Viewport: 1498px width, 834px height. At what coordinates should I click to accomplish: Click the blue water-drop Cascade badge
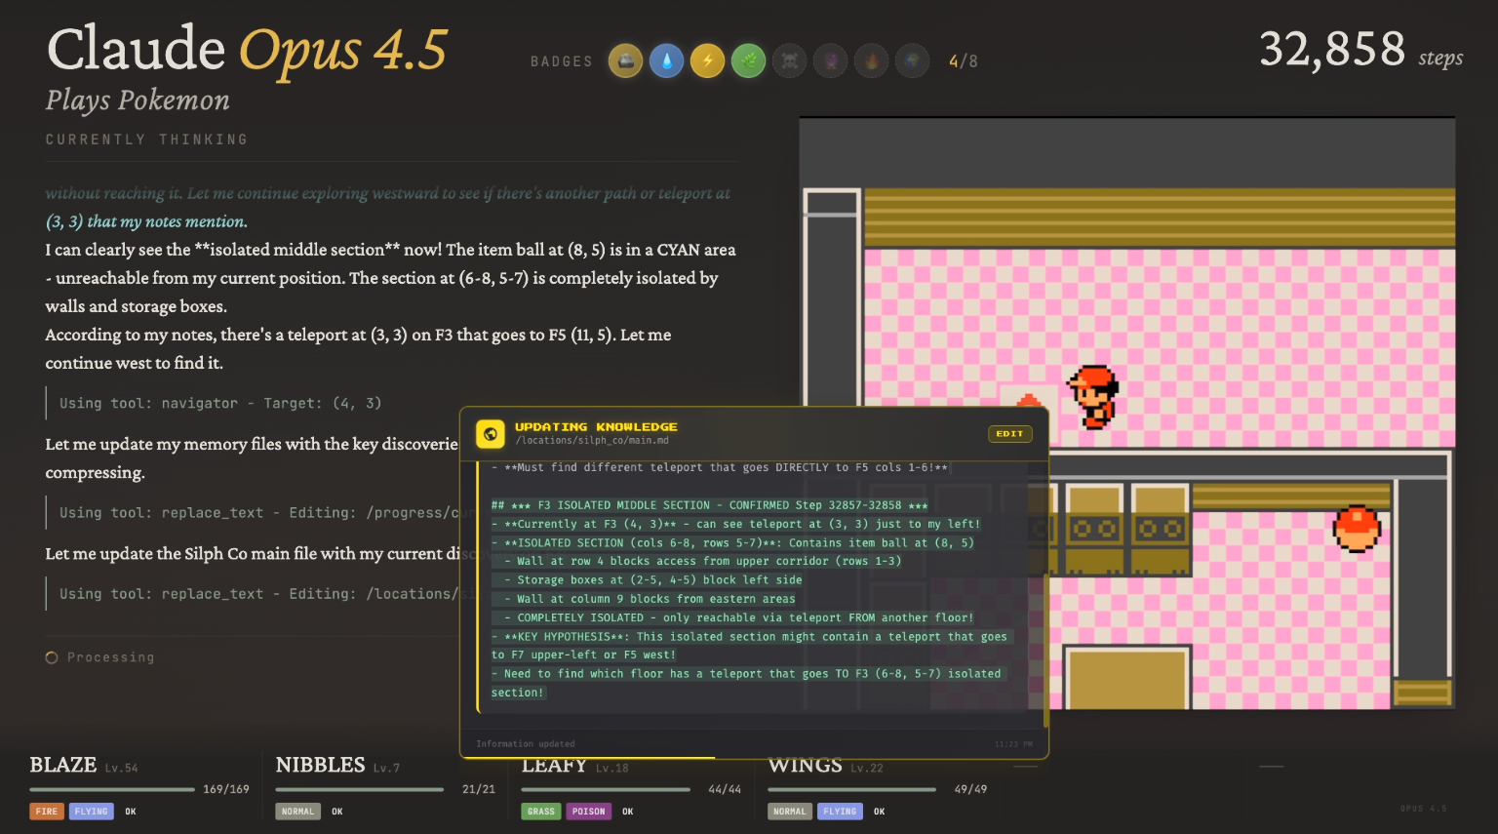(666, 61)
